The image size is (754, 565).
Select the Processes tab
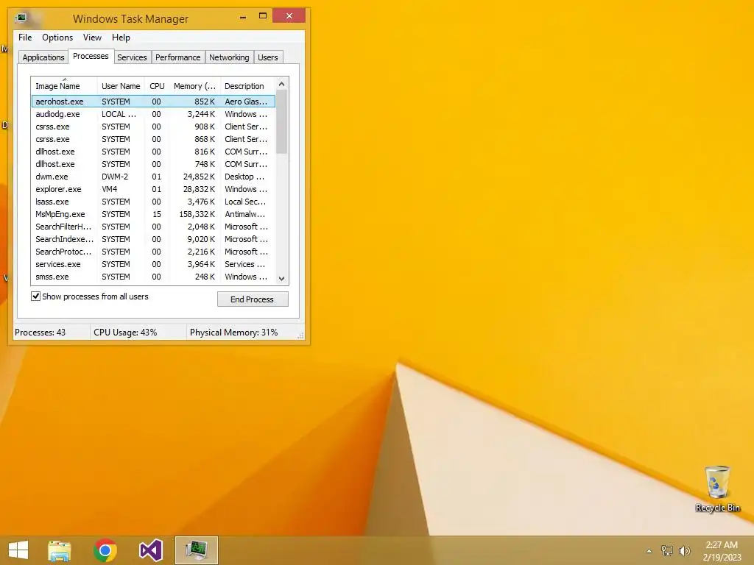pyautogui.click(x=91, y=56)
